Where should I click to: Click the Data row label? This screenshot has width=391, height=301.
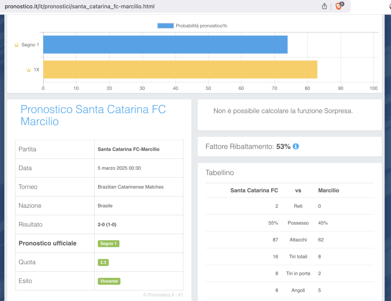click(25, 168)
